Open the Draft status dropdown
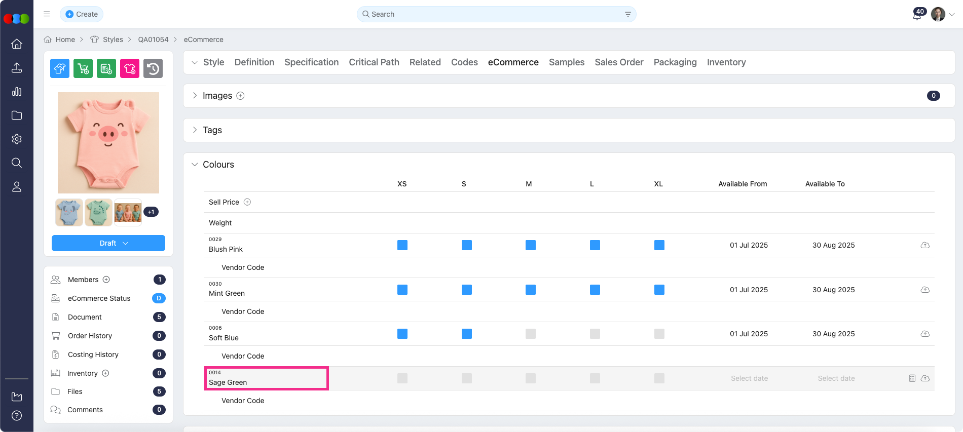This screenshot has width=963, height=432. click(x=108, y=243)
